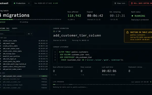Click the View runs list icon
This screenshot has height=95, width=152.
115,3
